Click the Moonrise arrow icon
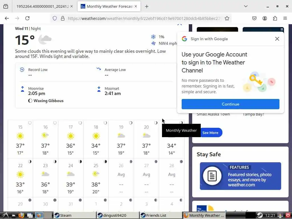The image size is (292, 219). (x=23, y=89)
